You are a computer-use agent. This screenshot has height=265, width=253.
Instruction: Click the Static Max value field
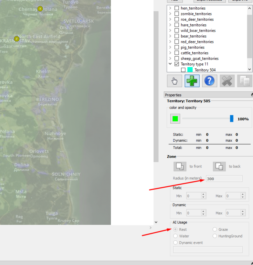(x=233, y=196)
